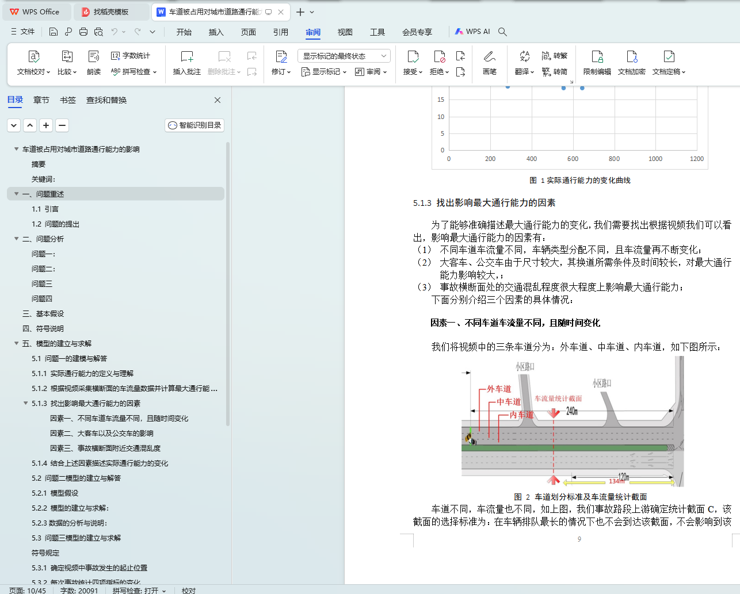Viewport: 740px width, 594px height.
Task: Switch to the 视图 ribbon tab
Action: pyautogui.click(x=345, y=32)
